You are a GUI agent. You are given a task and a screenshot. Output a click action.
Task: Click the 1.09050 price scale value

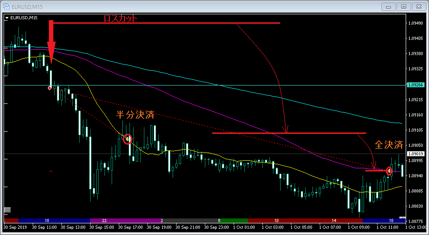pyautogui.click(x=415, y=145)
